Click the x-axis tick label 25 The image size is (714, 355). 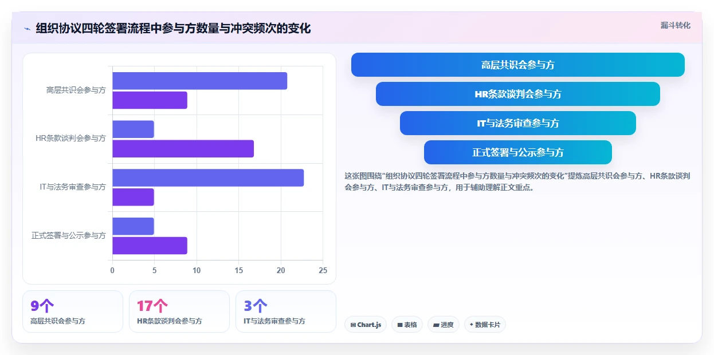323,270
